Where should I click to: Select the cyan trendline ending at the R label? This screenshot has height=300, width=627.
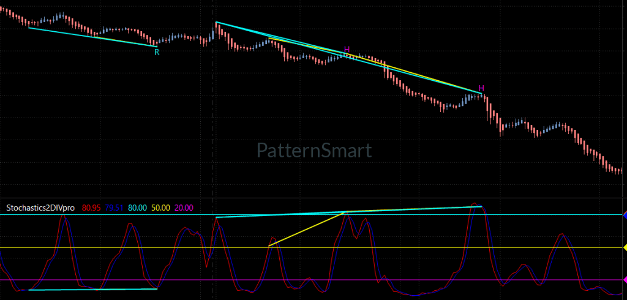[93, 37]
